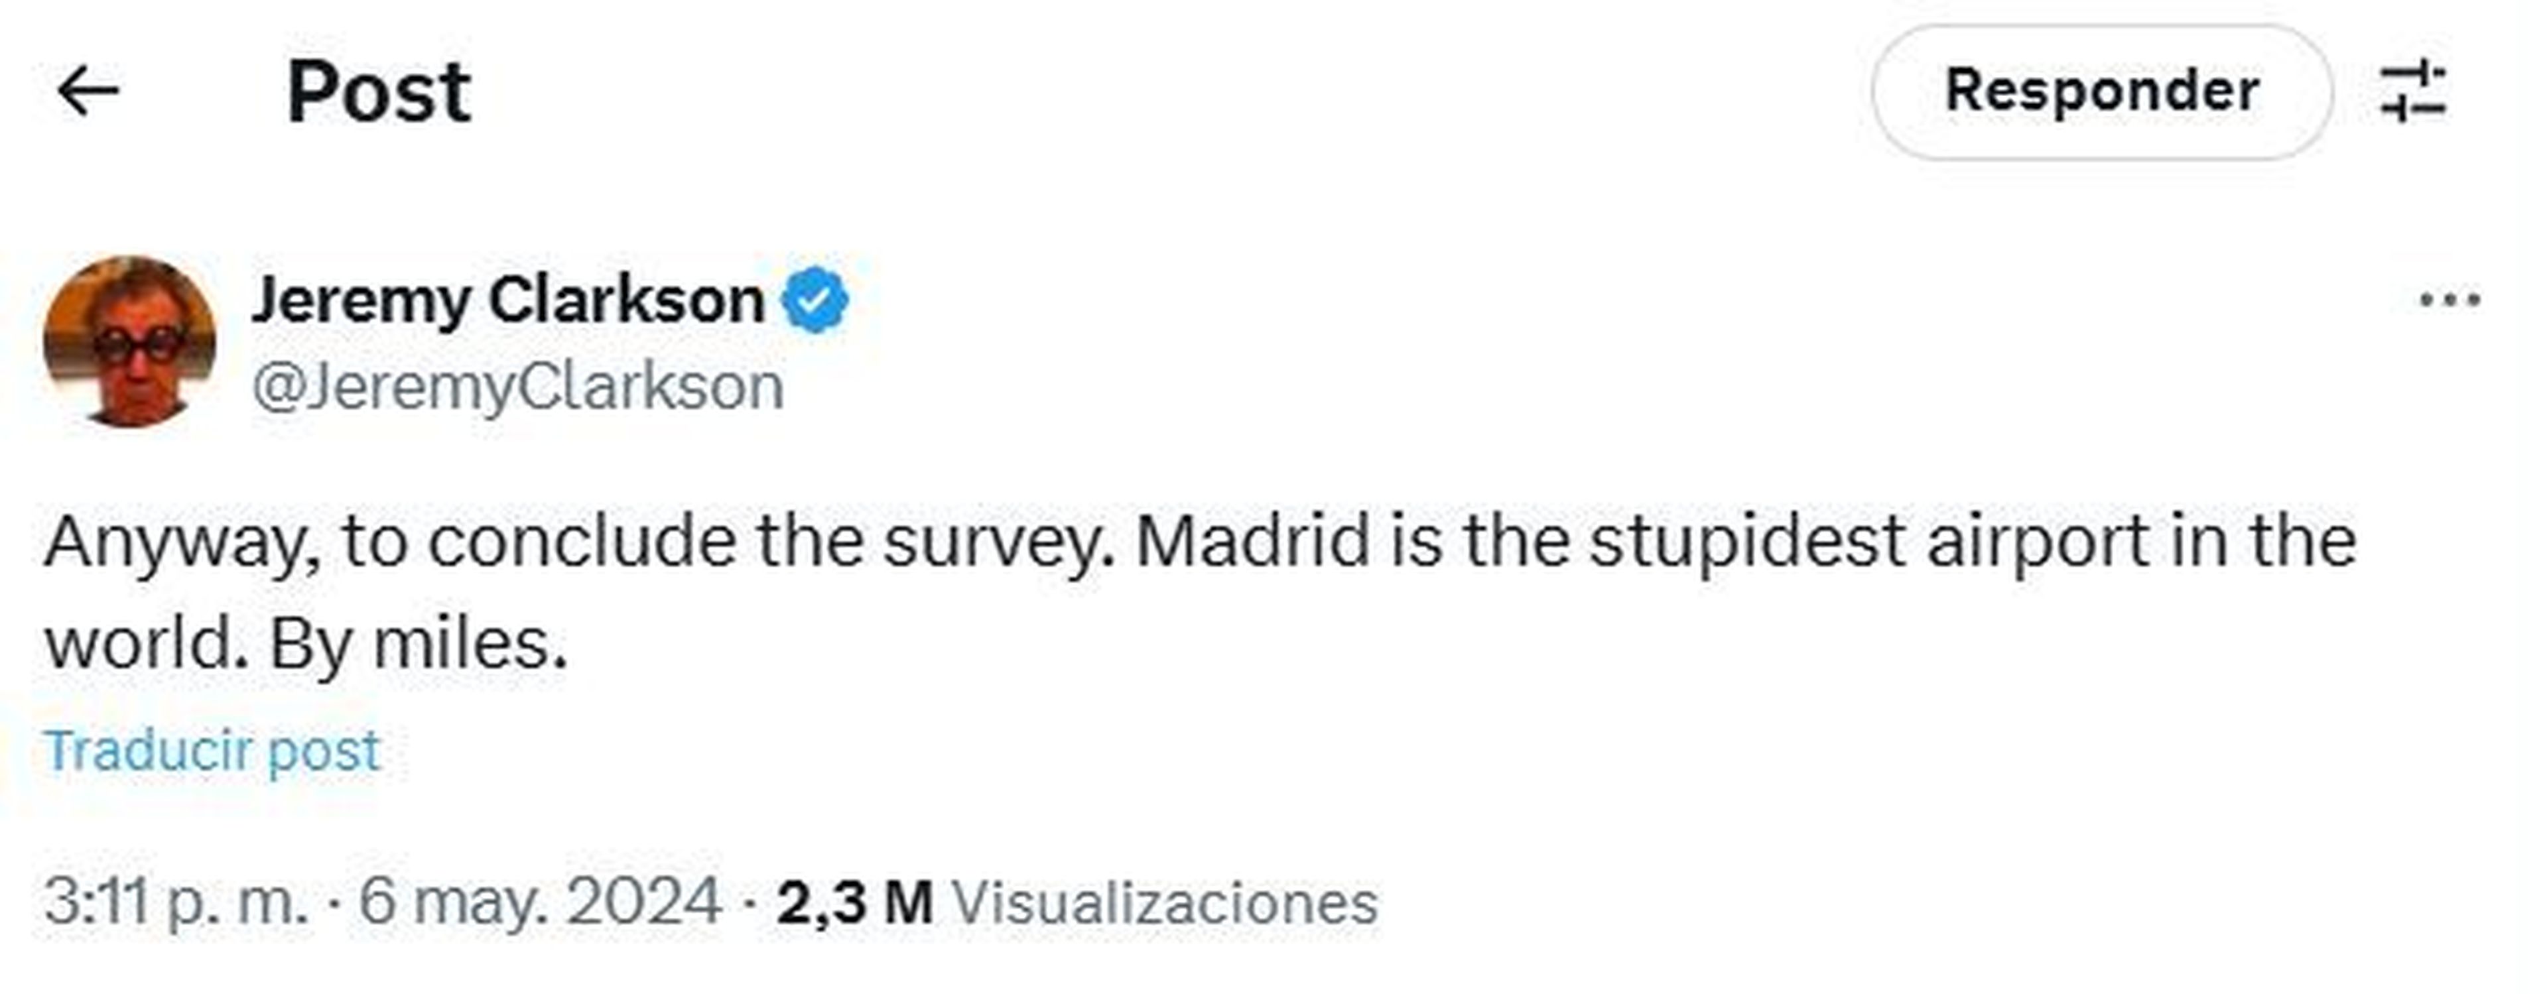The image size is (2547, 994).
Task: Click the Traducir post link
Action: 212,751
